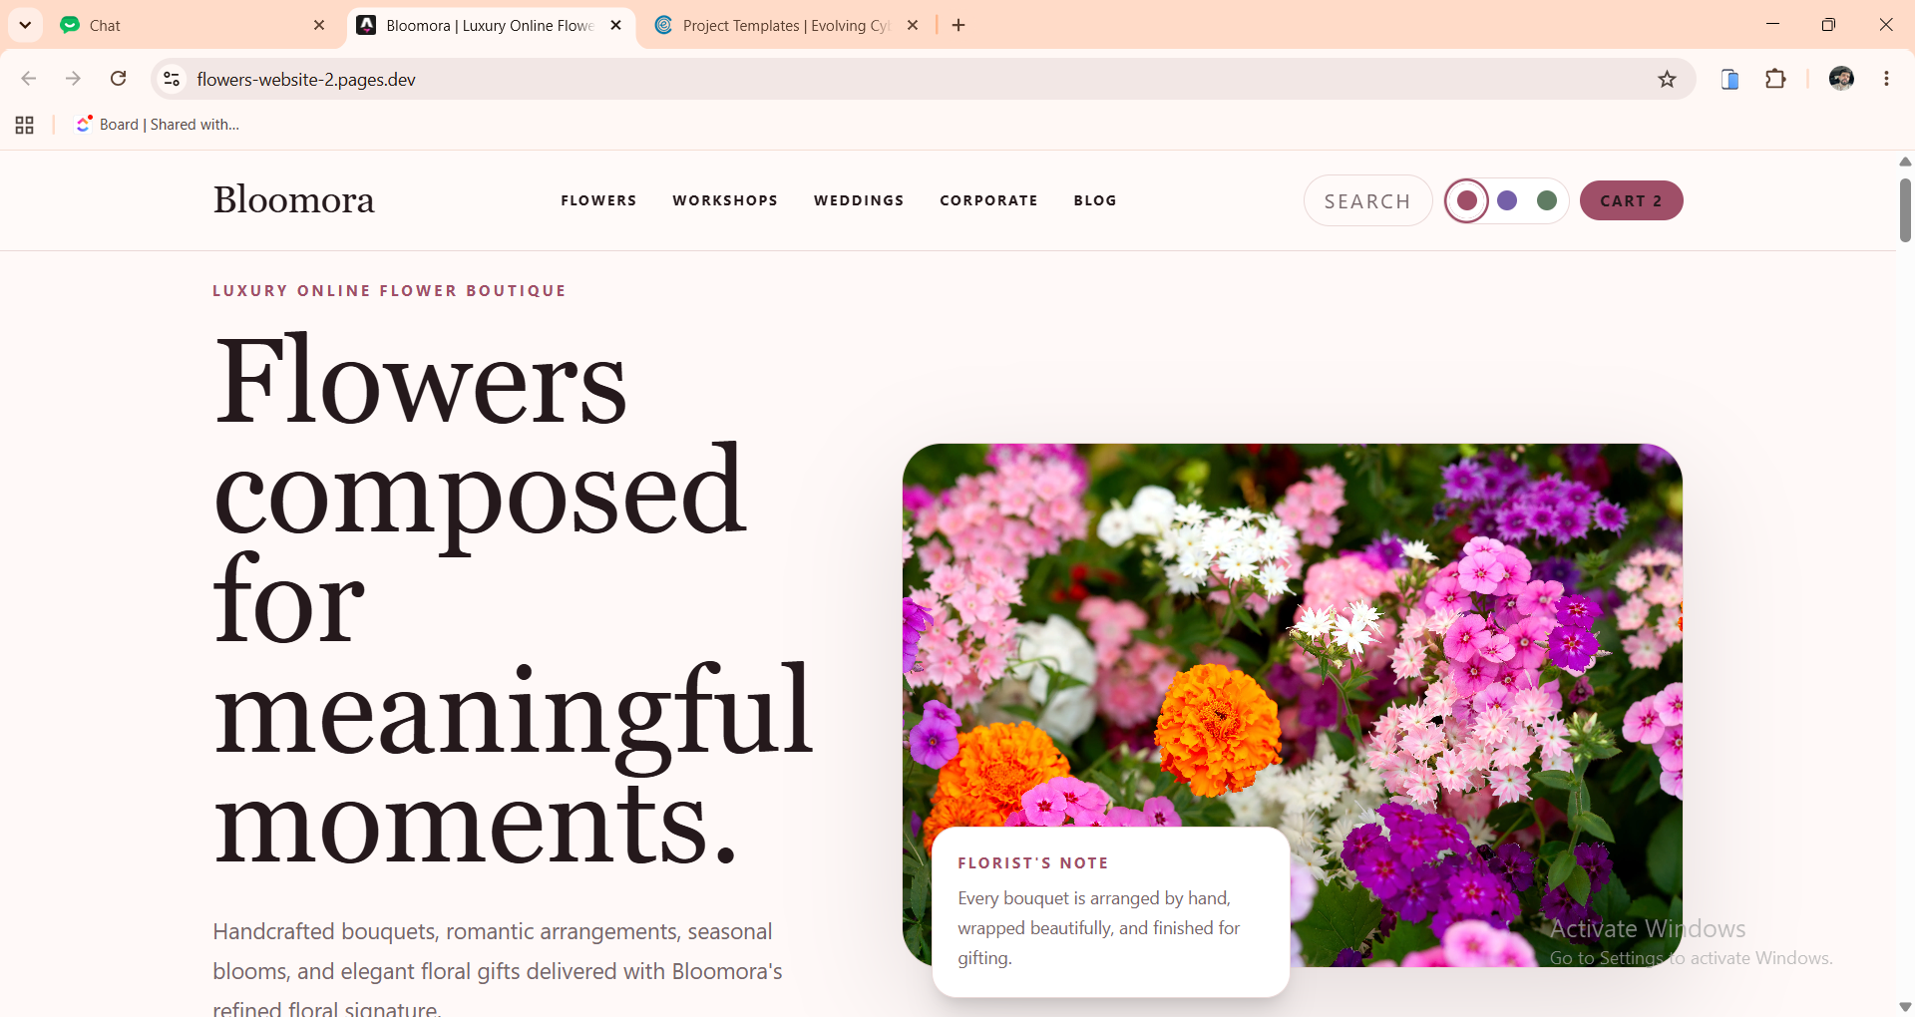Screen dimensions: 1915x1017
Task: Open the apps grid in bookmarks bar
Action: [25, 125]
